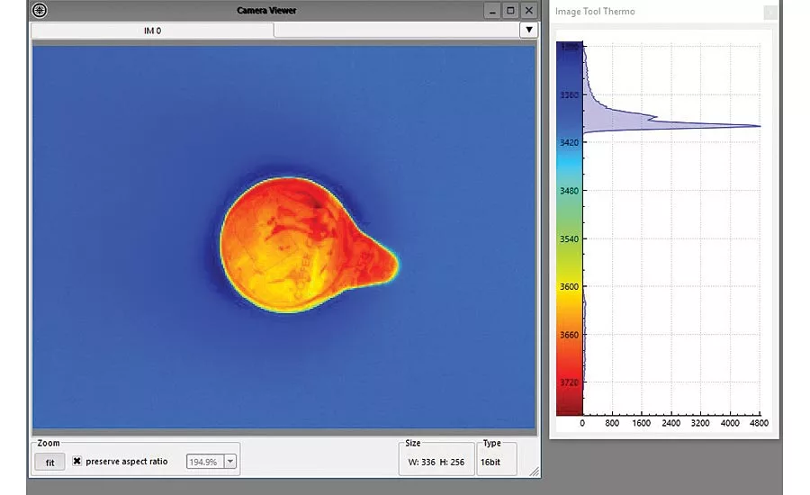Viewport: 810px width, 495px height.
Task: Click the 1600 histogram axis label
Action: click(641, 423)
